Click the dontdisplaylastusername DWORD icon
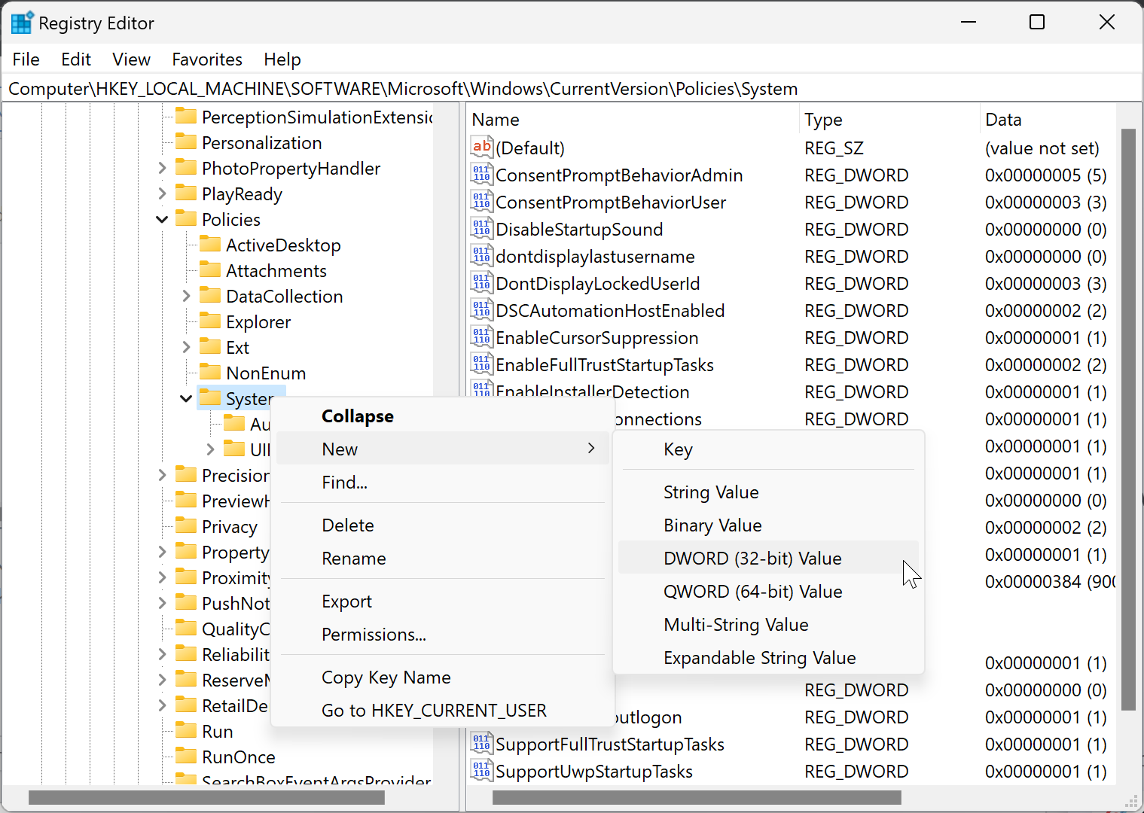 tap(482, 256)
